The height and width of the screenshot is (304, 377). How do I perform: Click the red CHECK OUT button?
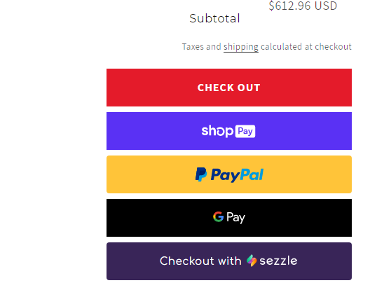229,88
